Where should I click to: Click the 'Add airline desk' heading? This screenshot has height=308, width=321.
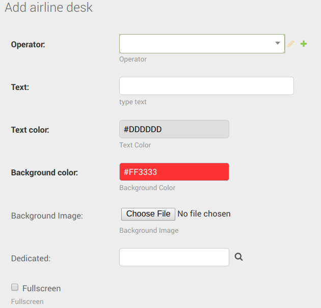click(x=48, y=8)
